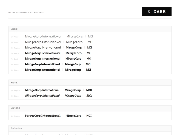Screen dimensions: 180x135
Task: Click 'MirageCorp International' in Lineal Black row
Action: point(43,70)
